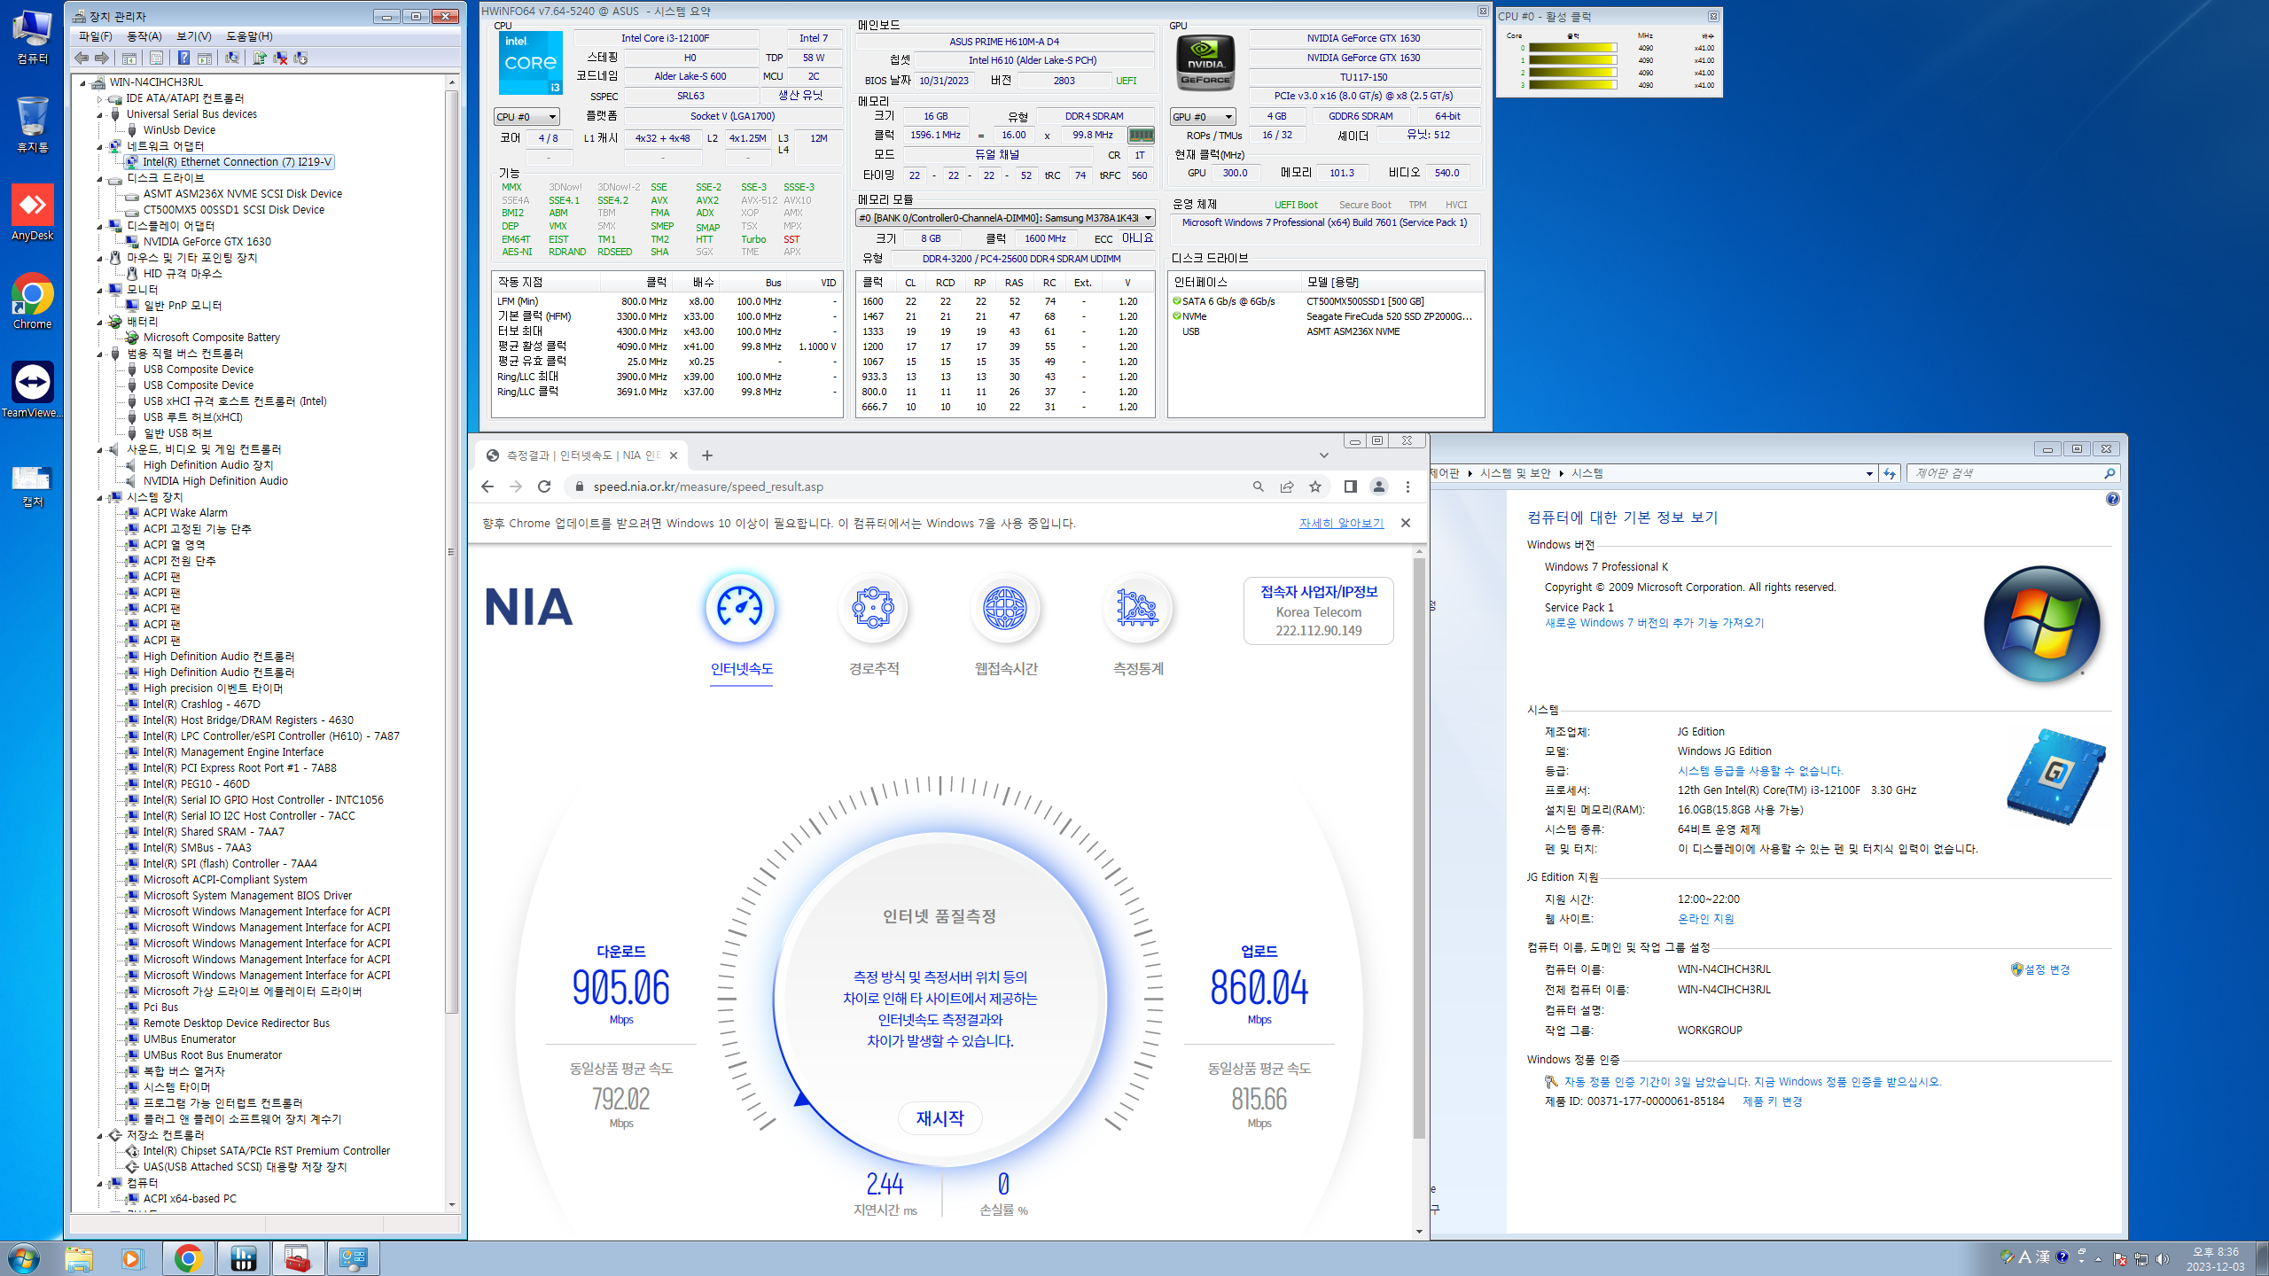Select the 인터넷속도 speedometer icon on NIA page
The image size is (2269, 1276).
[x=740, y=608]
